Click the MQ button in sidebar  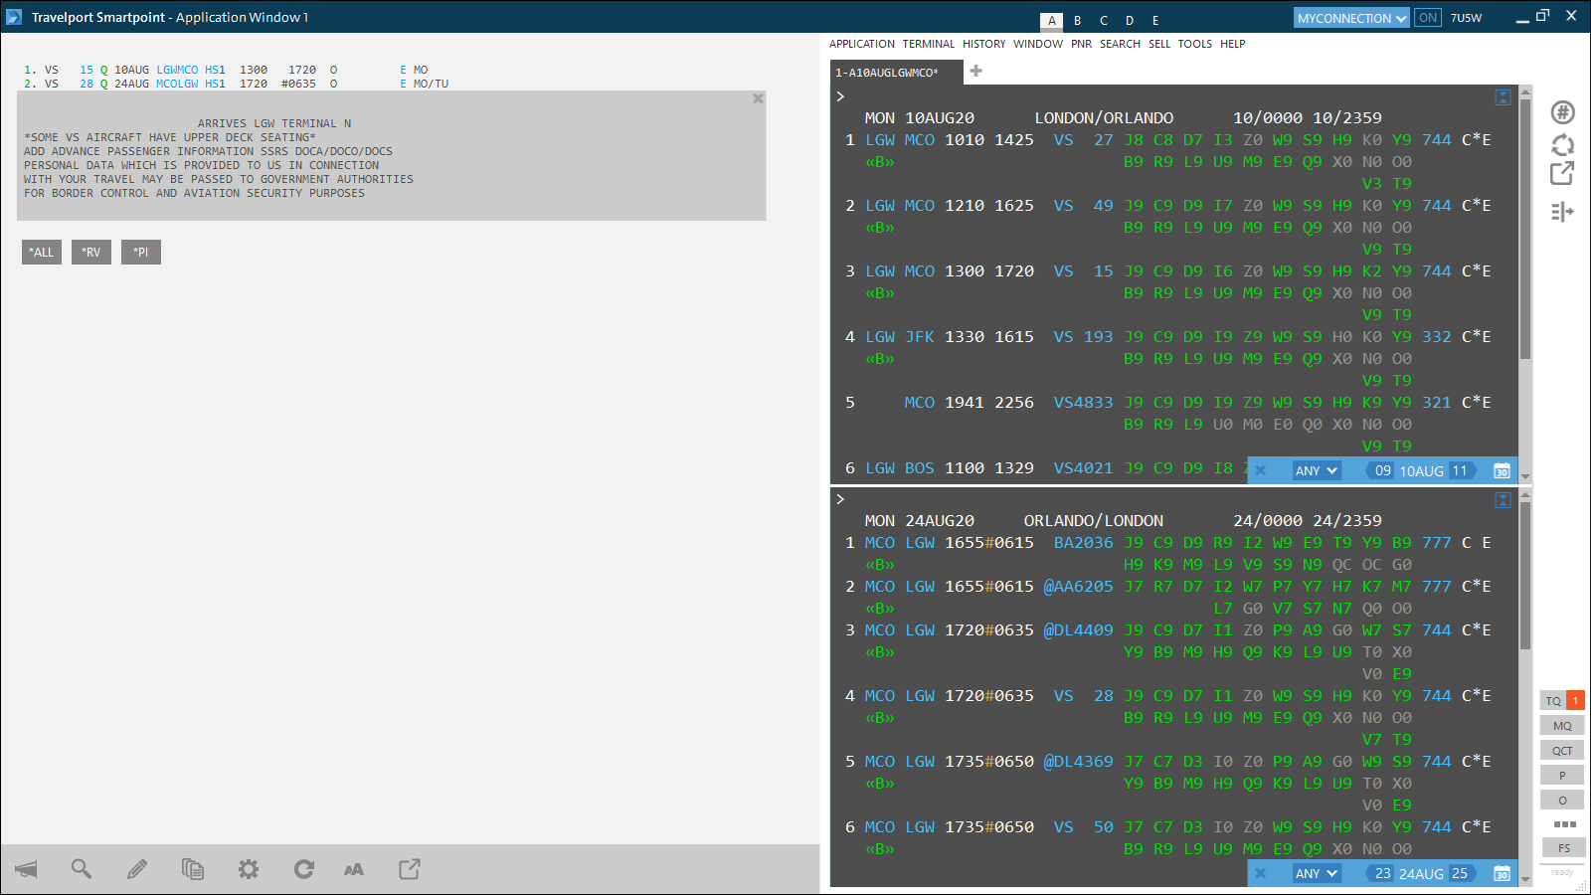(1562, 726)
